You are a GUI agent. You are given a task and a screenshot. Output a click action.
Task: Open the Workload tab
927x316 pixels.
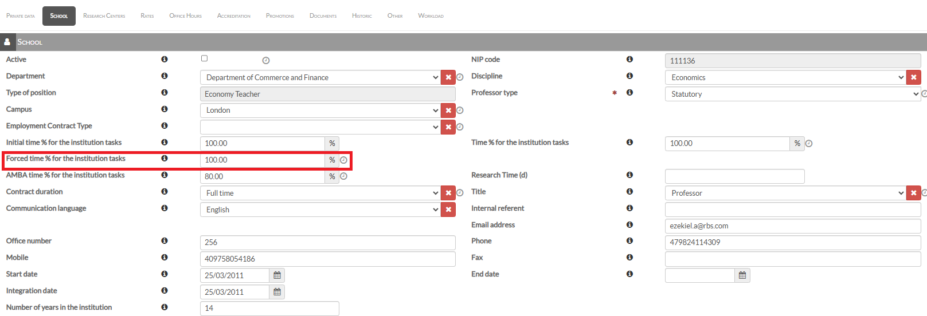431,16
